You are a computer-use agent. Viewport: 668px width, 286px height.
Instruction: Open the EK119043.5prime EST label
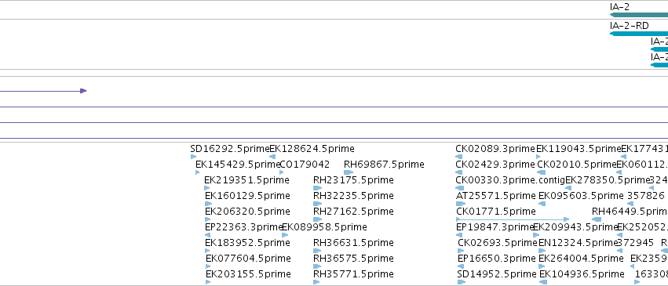coord(579,149)
